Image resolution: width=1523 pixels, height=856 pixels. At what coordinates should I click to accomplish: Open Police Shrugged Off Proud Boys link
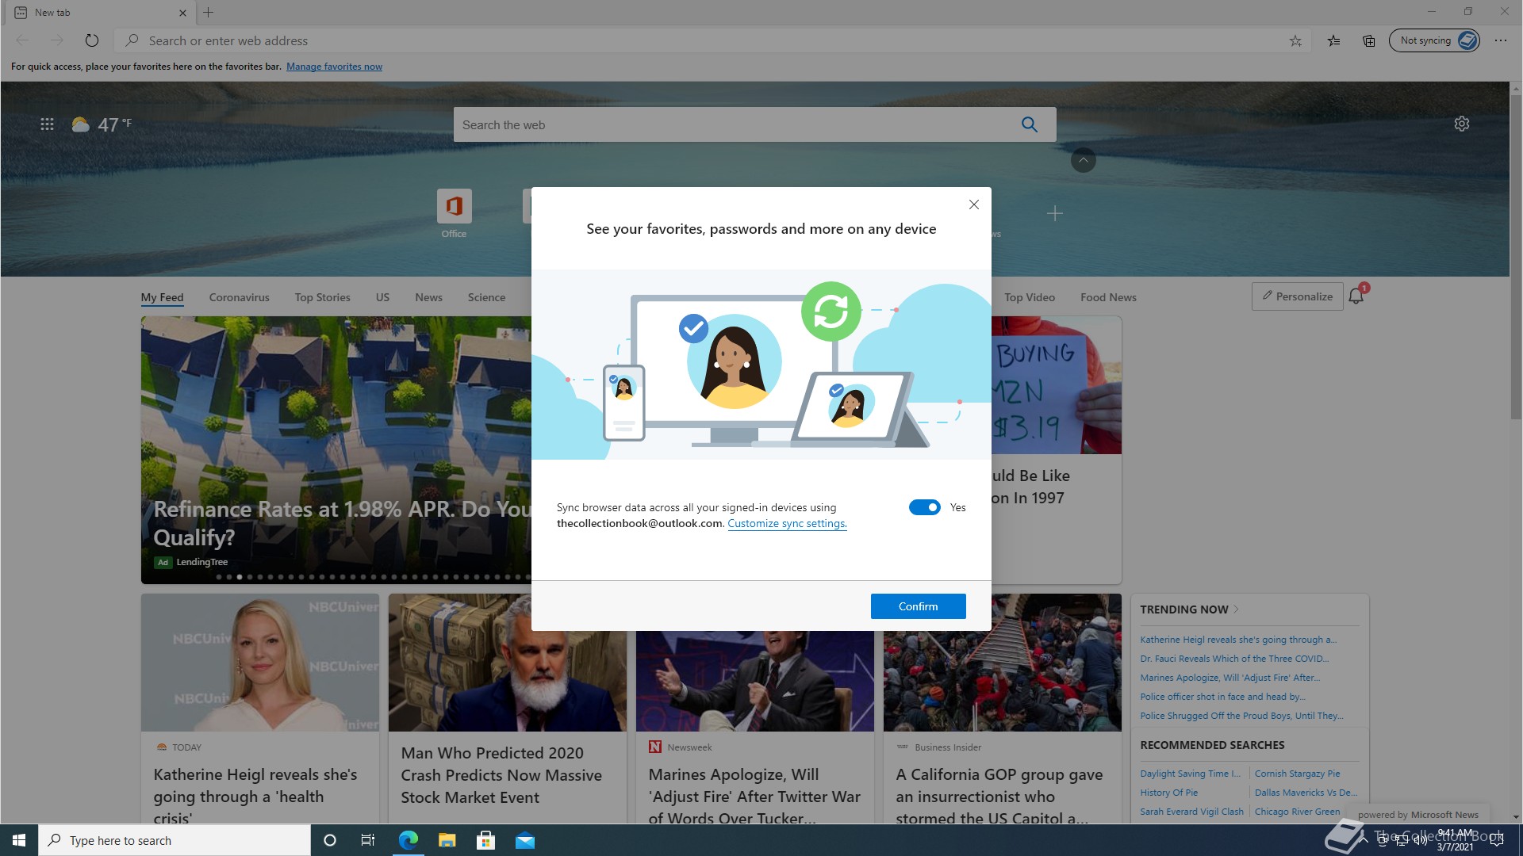click(x=1241, y=716)
